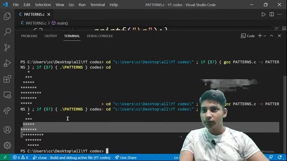This screenshot has width=287, height=161.
Task: Open the Run menu
Action: 82,5
